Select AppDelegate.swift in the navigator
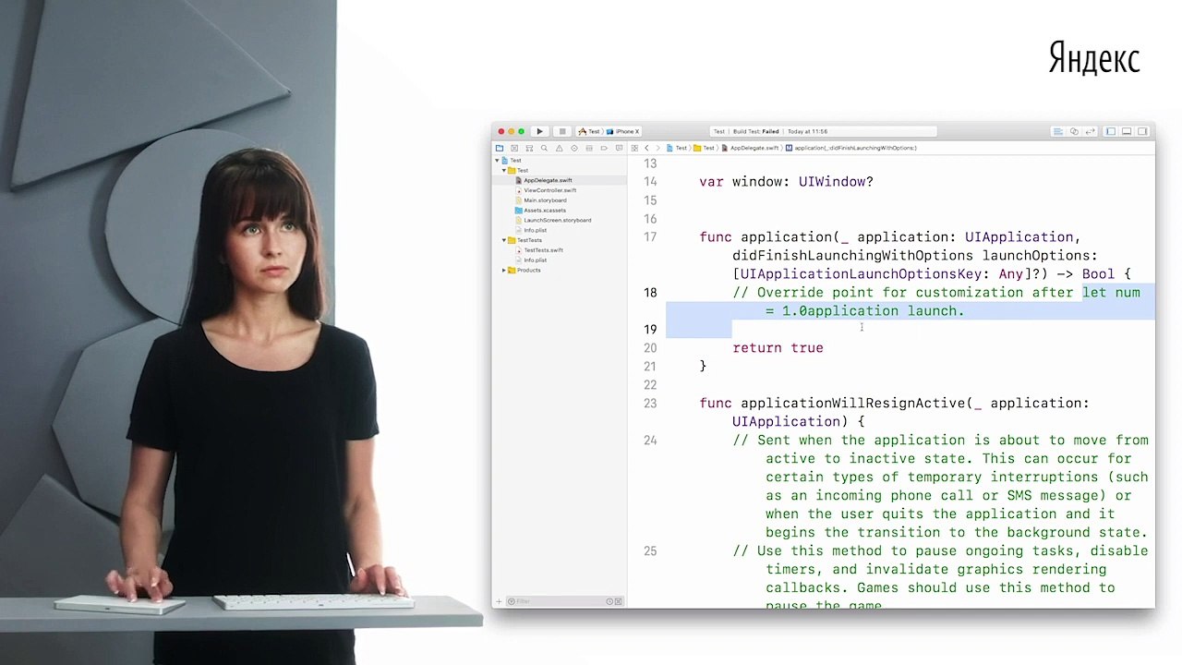The width and height of the screenshot is (1182, 665). (x=548, y=180)
